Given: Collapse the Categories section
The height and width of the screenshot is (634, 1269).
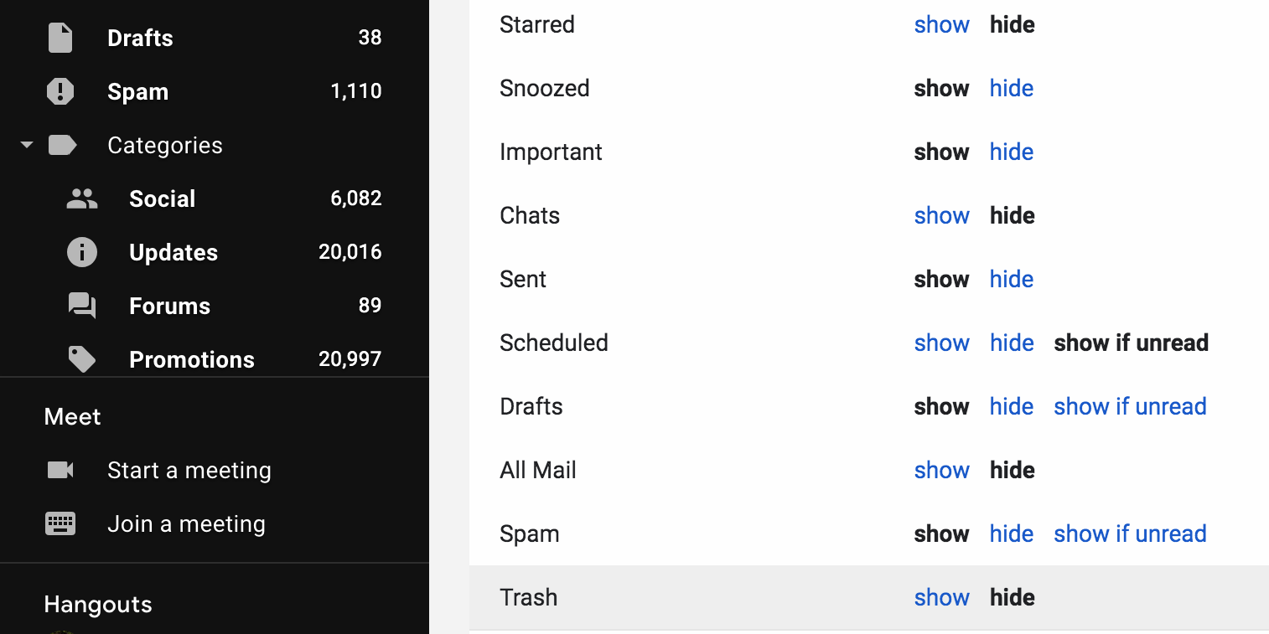Looking at the screenshot, I should point(26,145).
